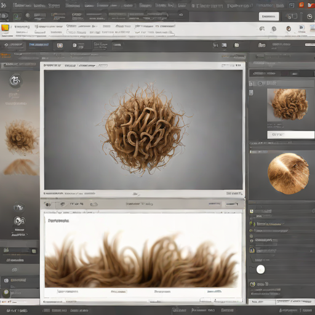Click the gold-framed round icon in properties list
315x315 pixels.
tap(252, 250)
